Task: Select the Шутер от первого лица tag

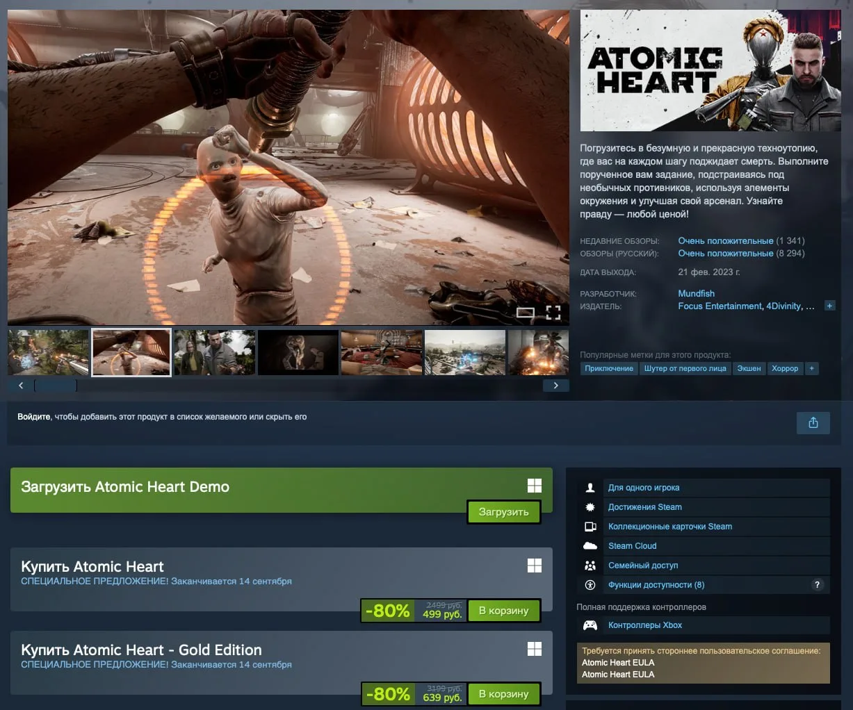Action: pyautogui.click(x=685, y=368)
